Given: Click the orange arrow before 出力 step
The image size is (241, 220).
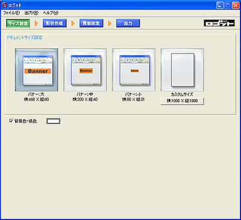Looking at the screenshot, I should coord(110,23).
